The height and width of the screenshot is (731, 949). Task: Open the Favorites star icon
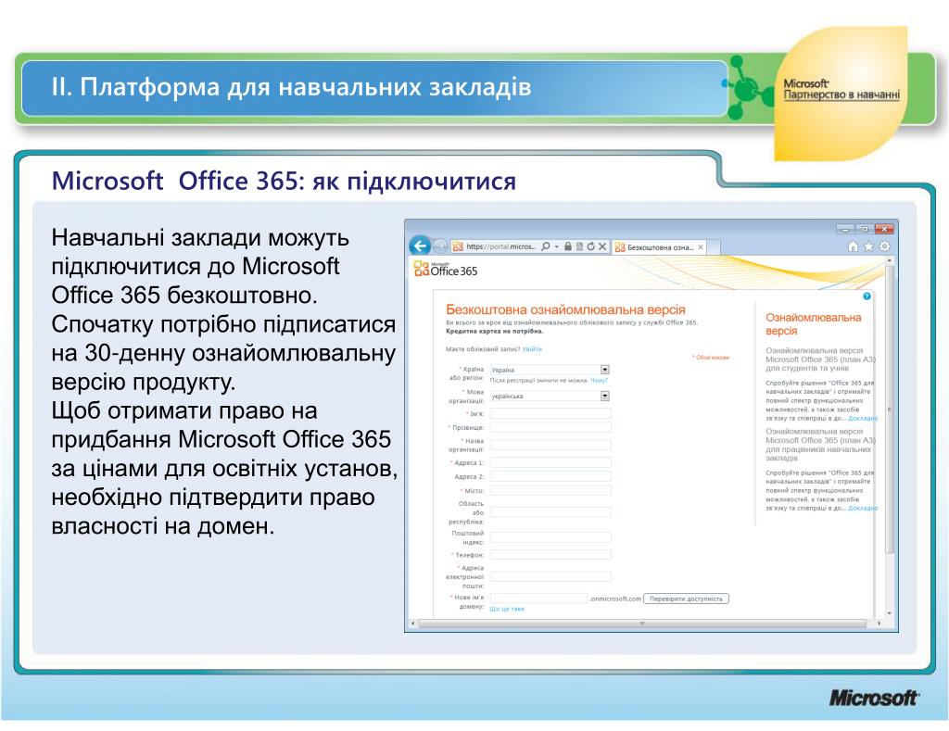tap(868, 246)
